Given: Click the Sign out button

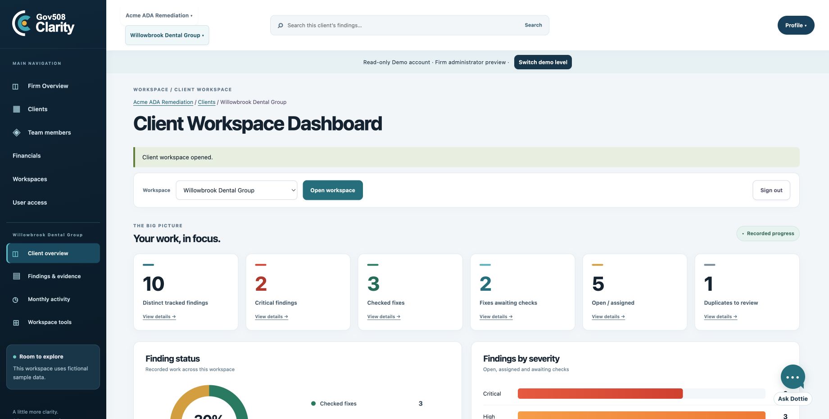Looking at the screenshot, I should pyautogui.click(x=771, y=190).
